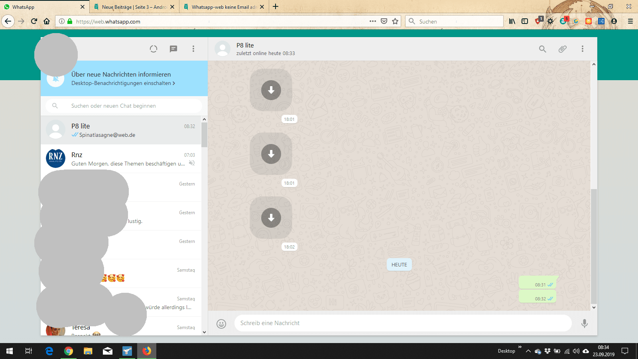Open a new browser tab
Viewport: 638px width, 359px height.
[x=276, y=7]
